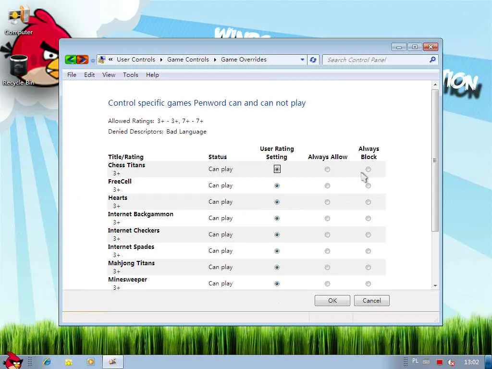Open the Recycle Bin desktop icon

[x=19, y=70]
